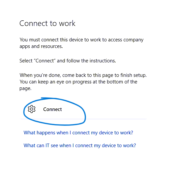Click the 'Connect to work' heading

(47, 23)
